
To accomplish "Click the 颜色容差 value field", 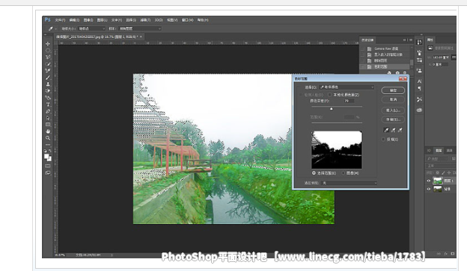I will click(349, 101).
